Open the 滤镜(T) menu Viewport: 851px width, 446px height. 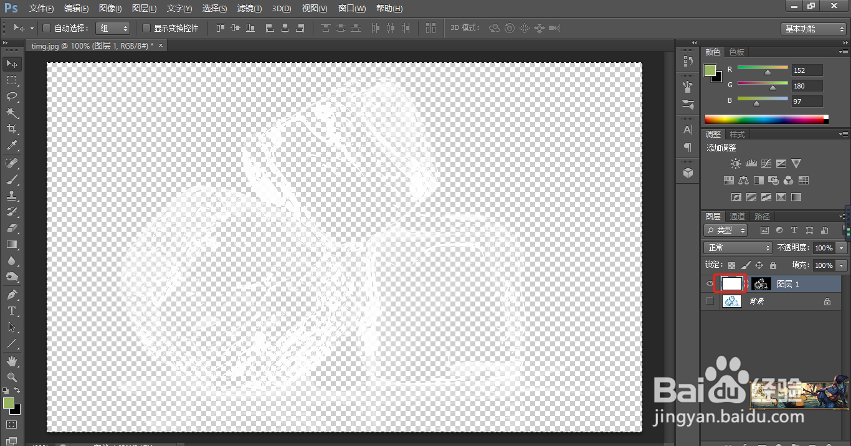(250, 9)
